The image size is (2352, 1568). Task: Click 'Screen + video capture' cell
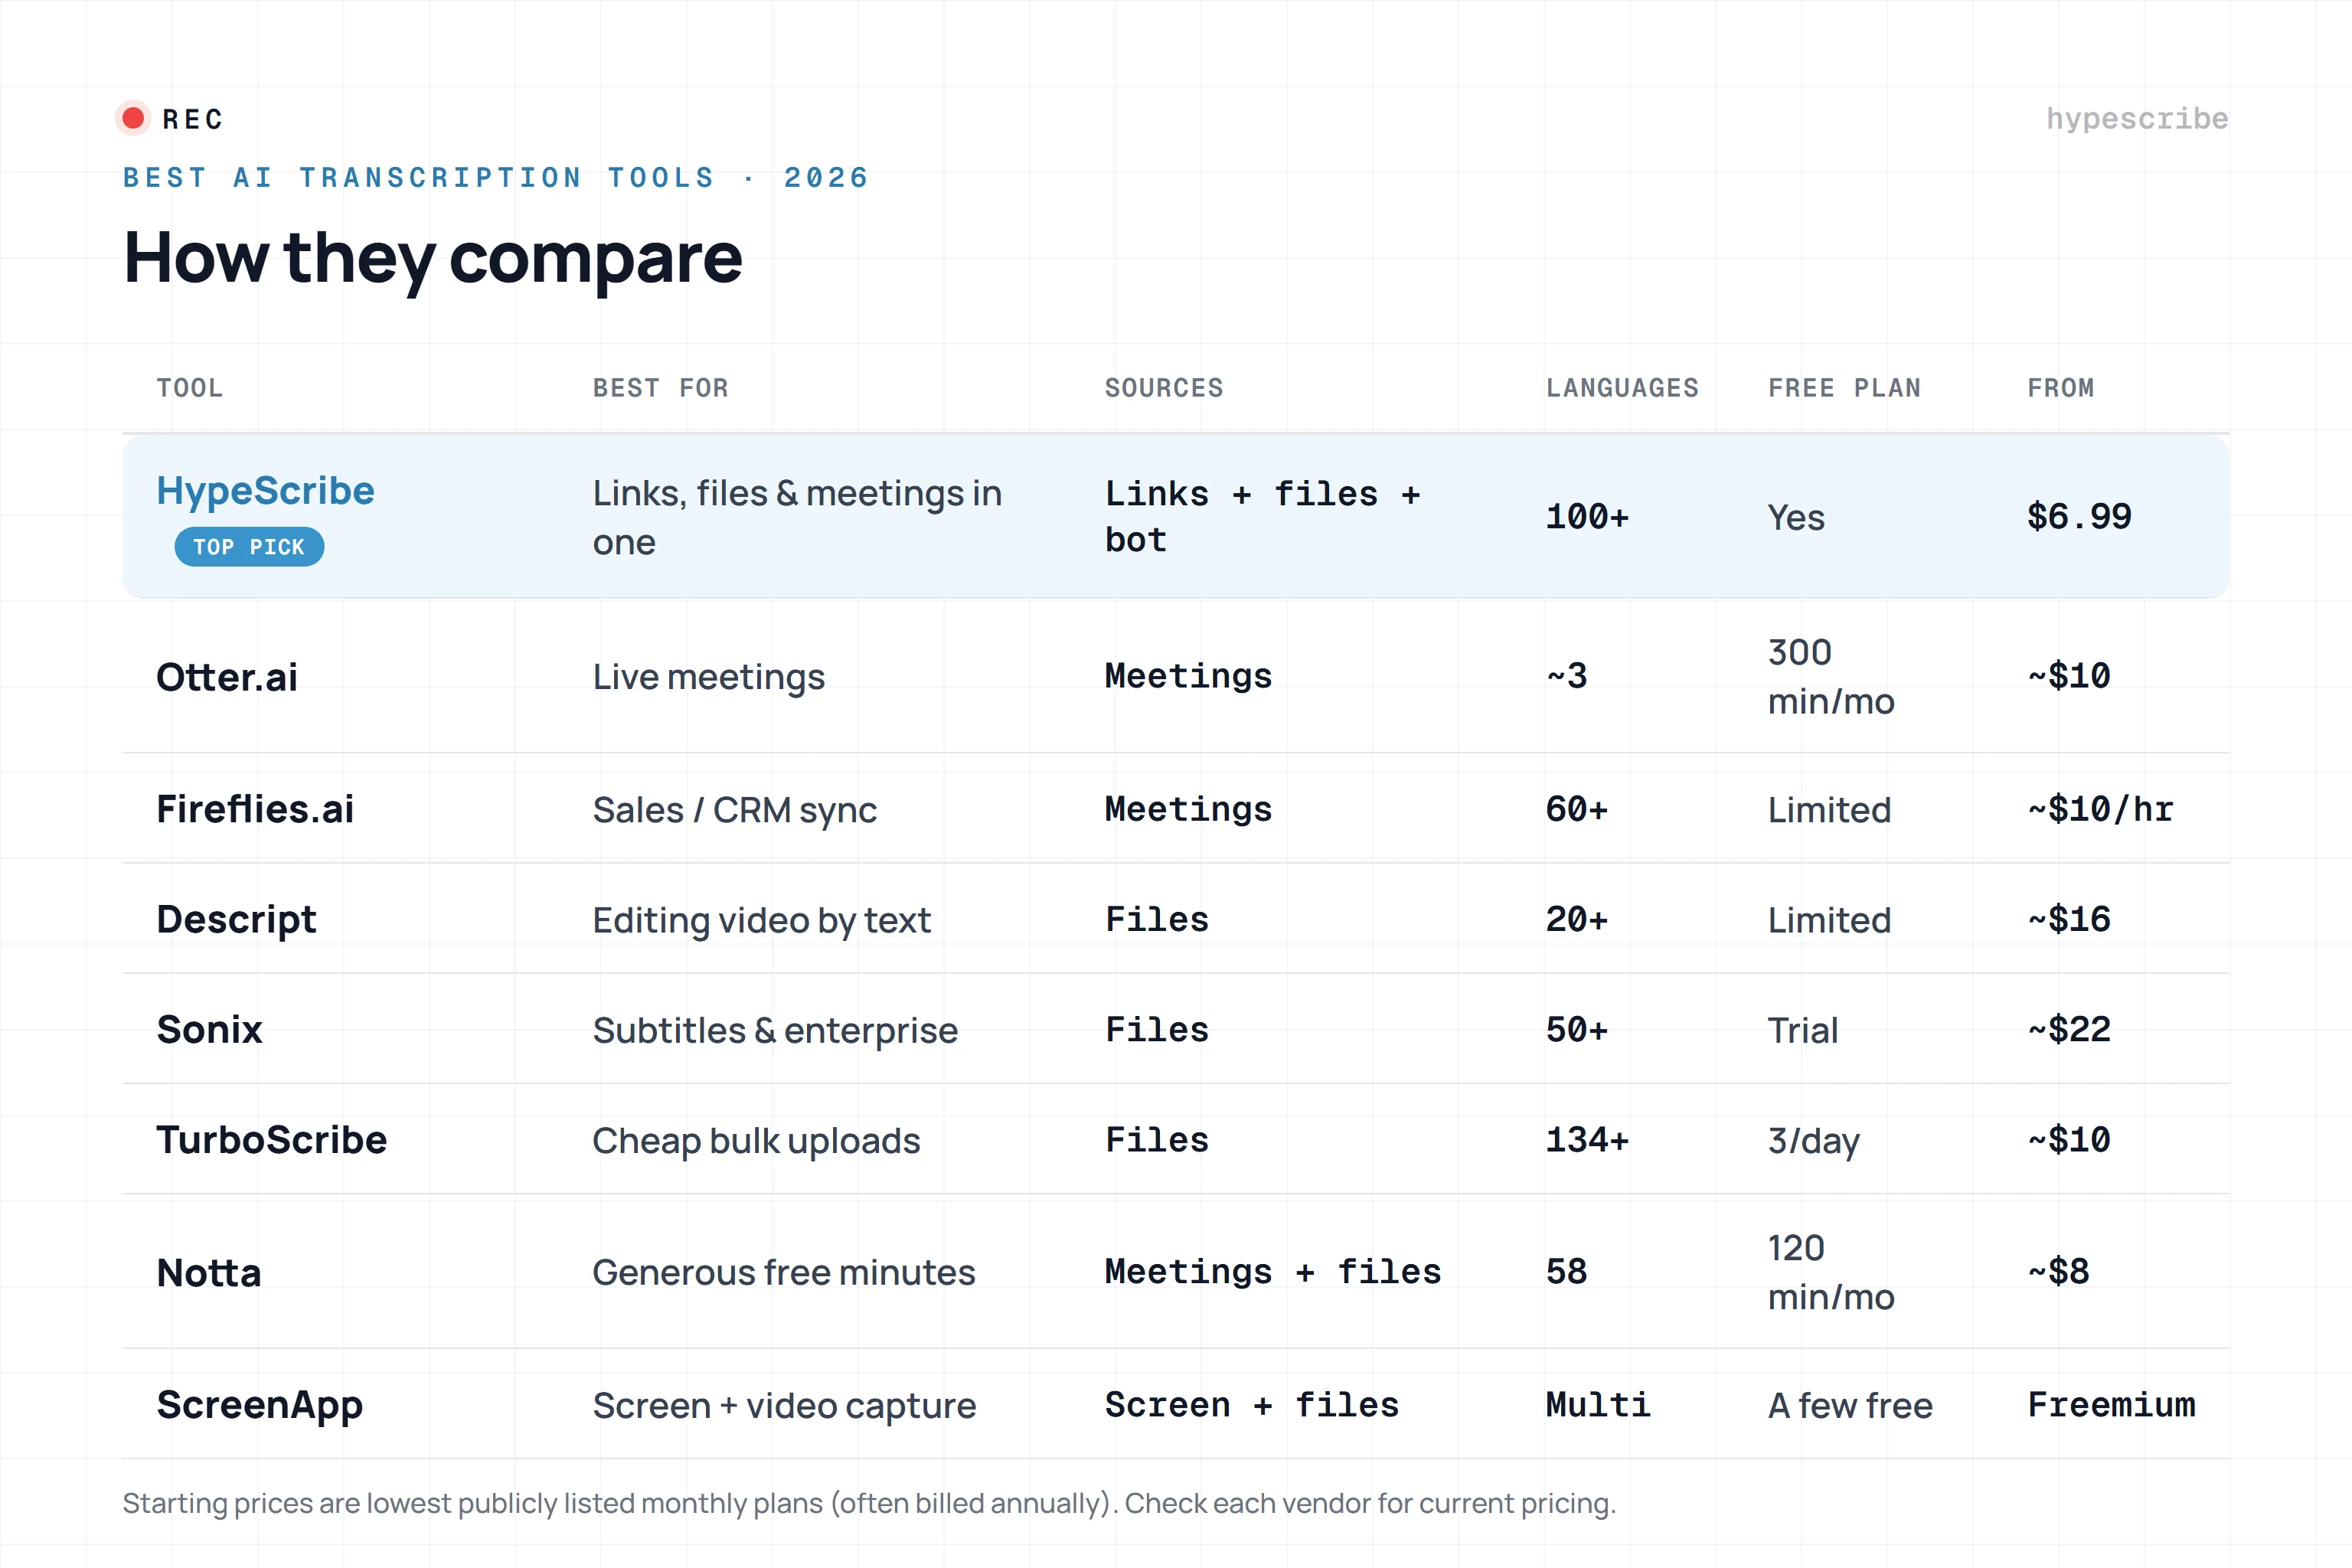784,1406
